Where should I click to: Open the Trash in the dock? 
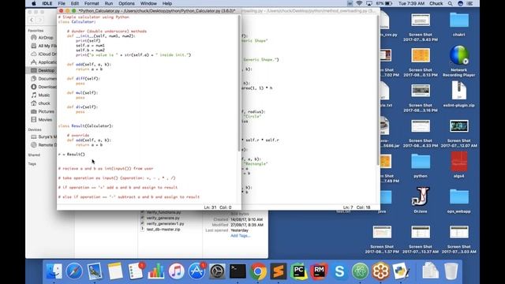pyautogui.click(x=451, y=271)
